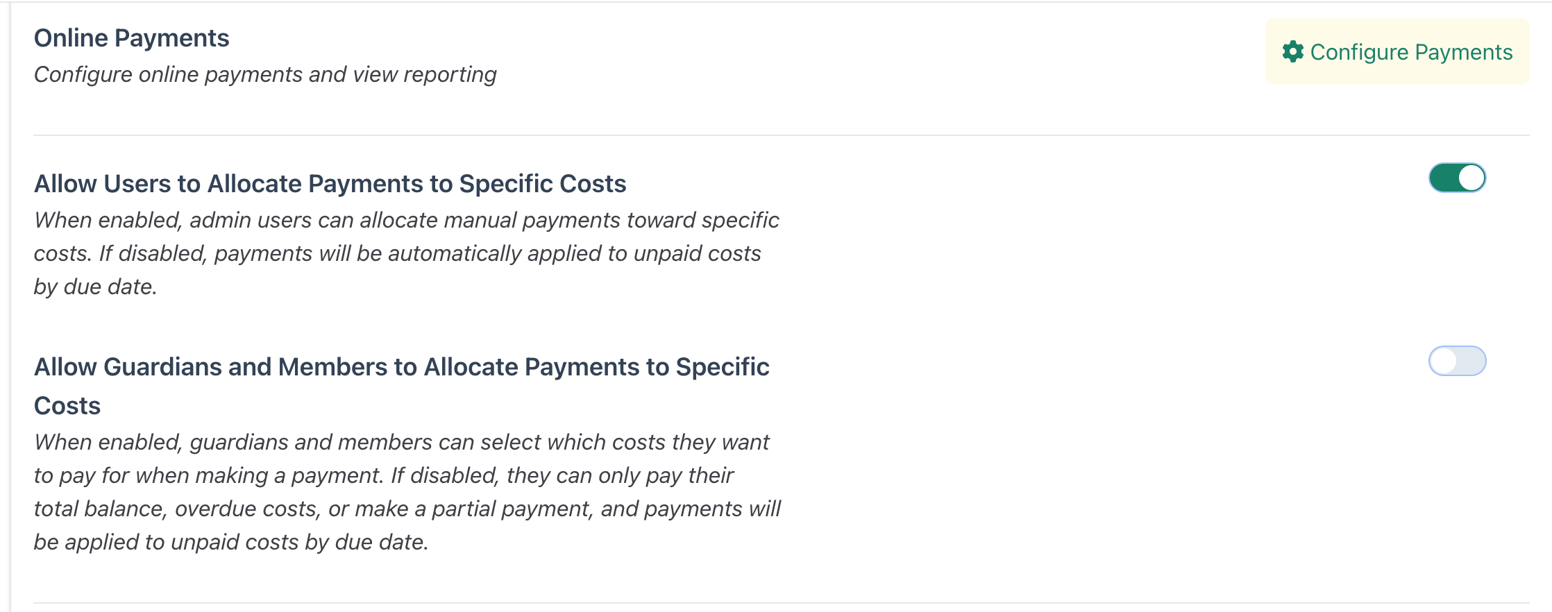
Task: Click the 'Allow Guardians and Members' heading line
Action: [401, 366]
